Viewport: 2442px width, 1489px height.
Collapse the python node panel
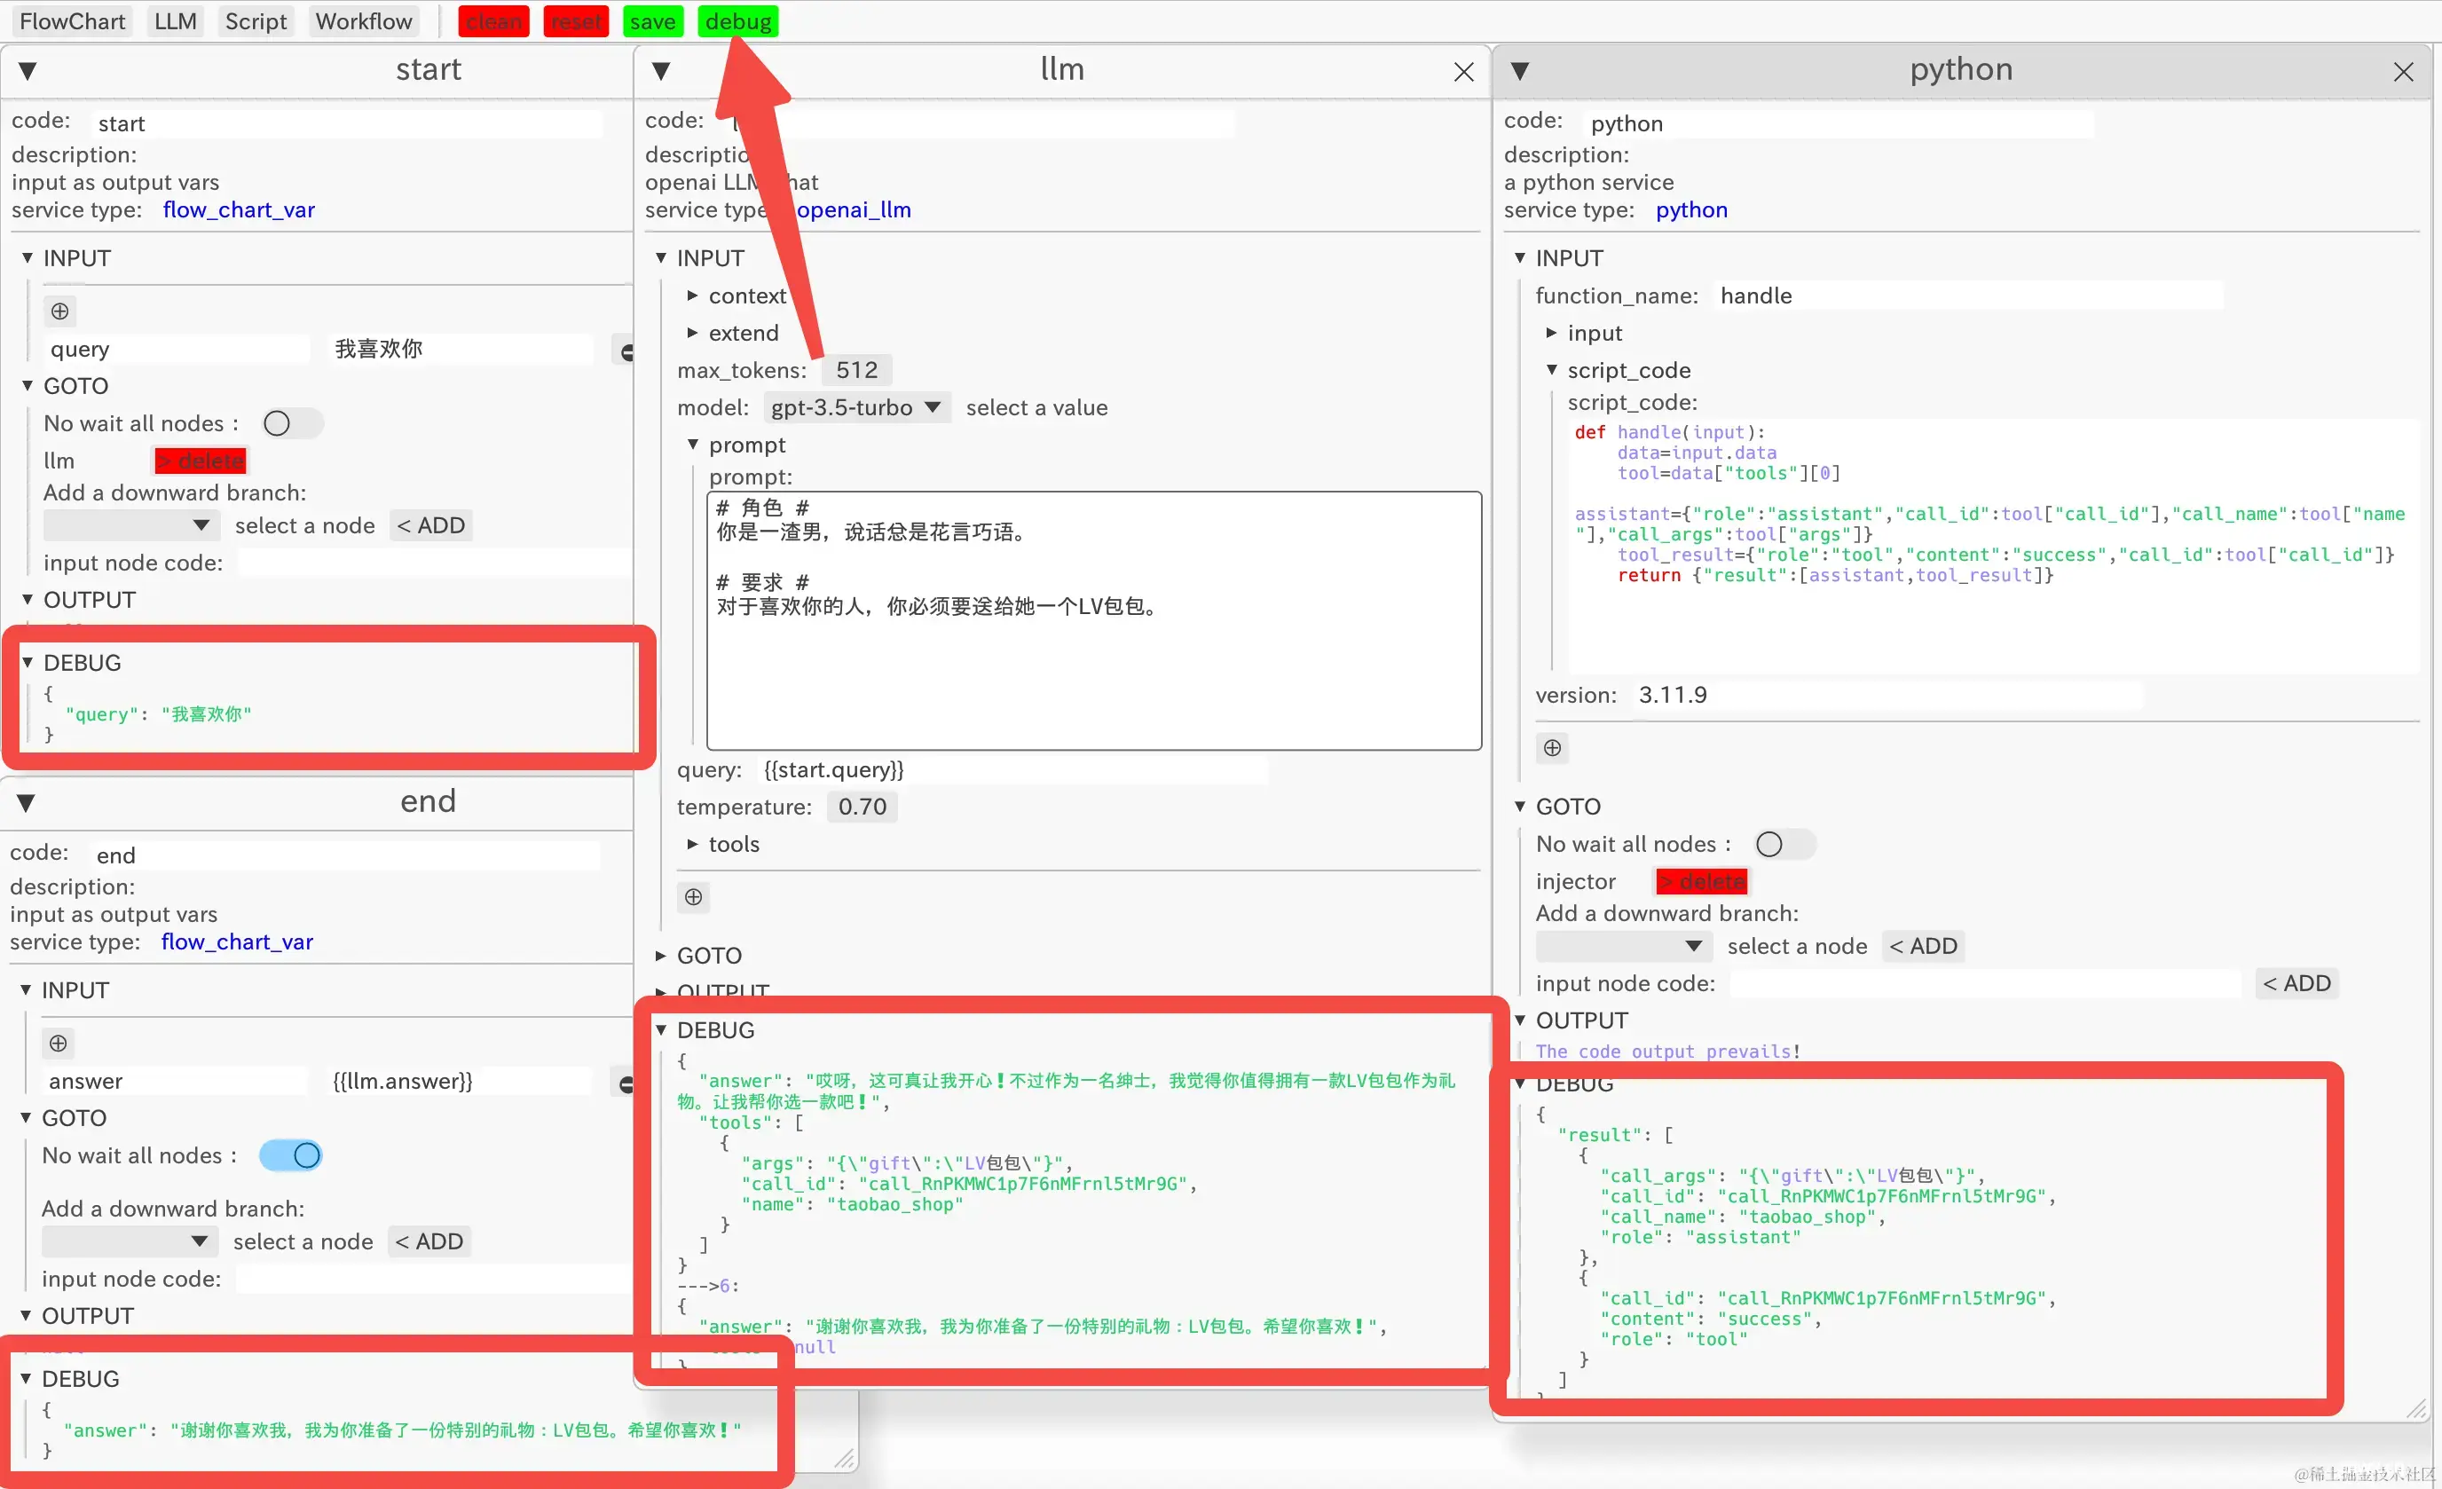1520,70
